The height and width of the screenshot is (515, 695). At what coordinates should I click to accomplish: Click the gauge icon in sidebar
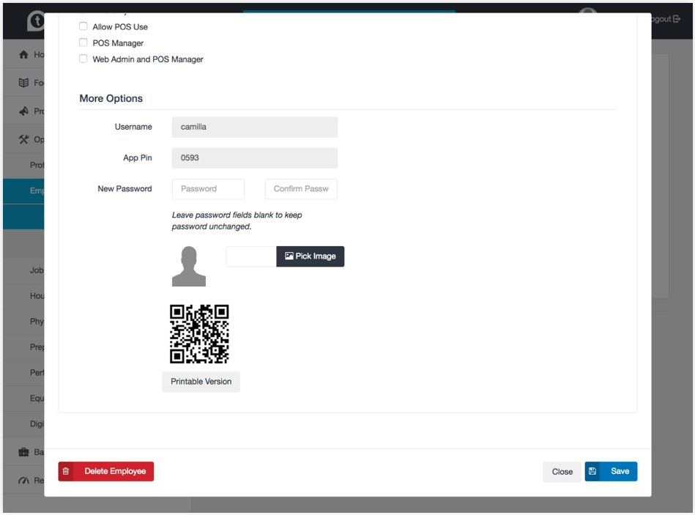pyautogui.click(x=23, y=481)
